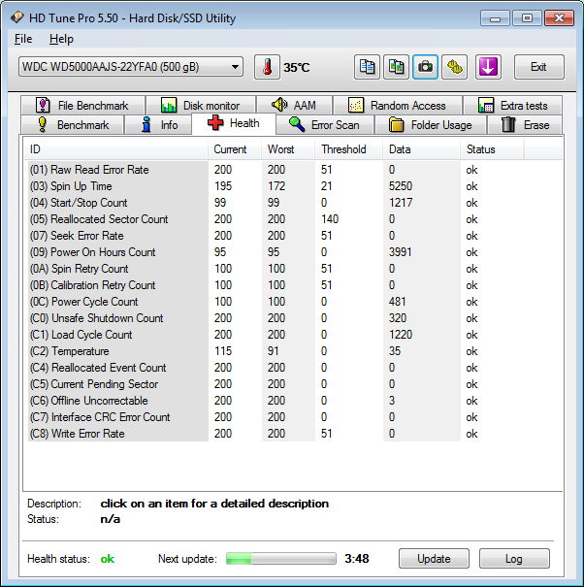
Task: Select the Power Cycle Count row
Action: [x=295, y=302]
